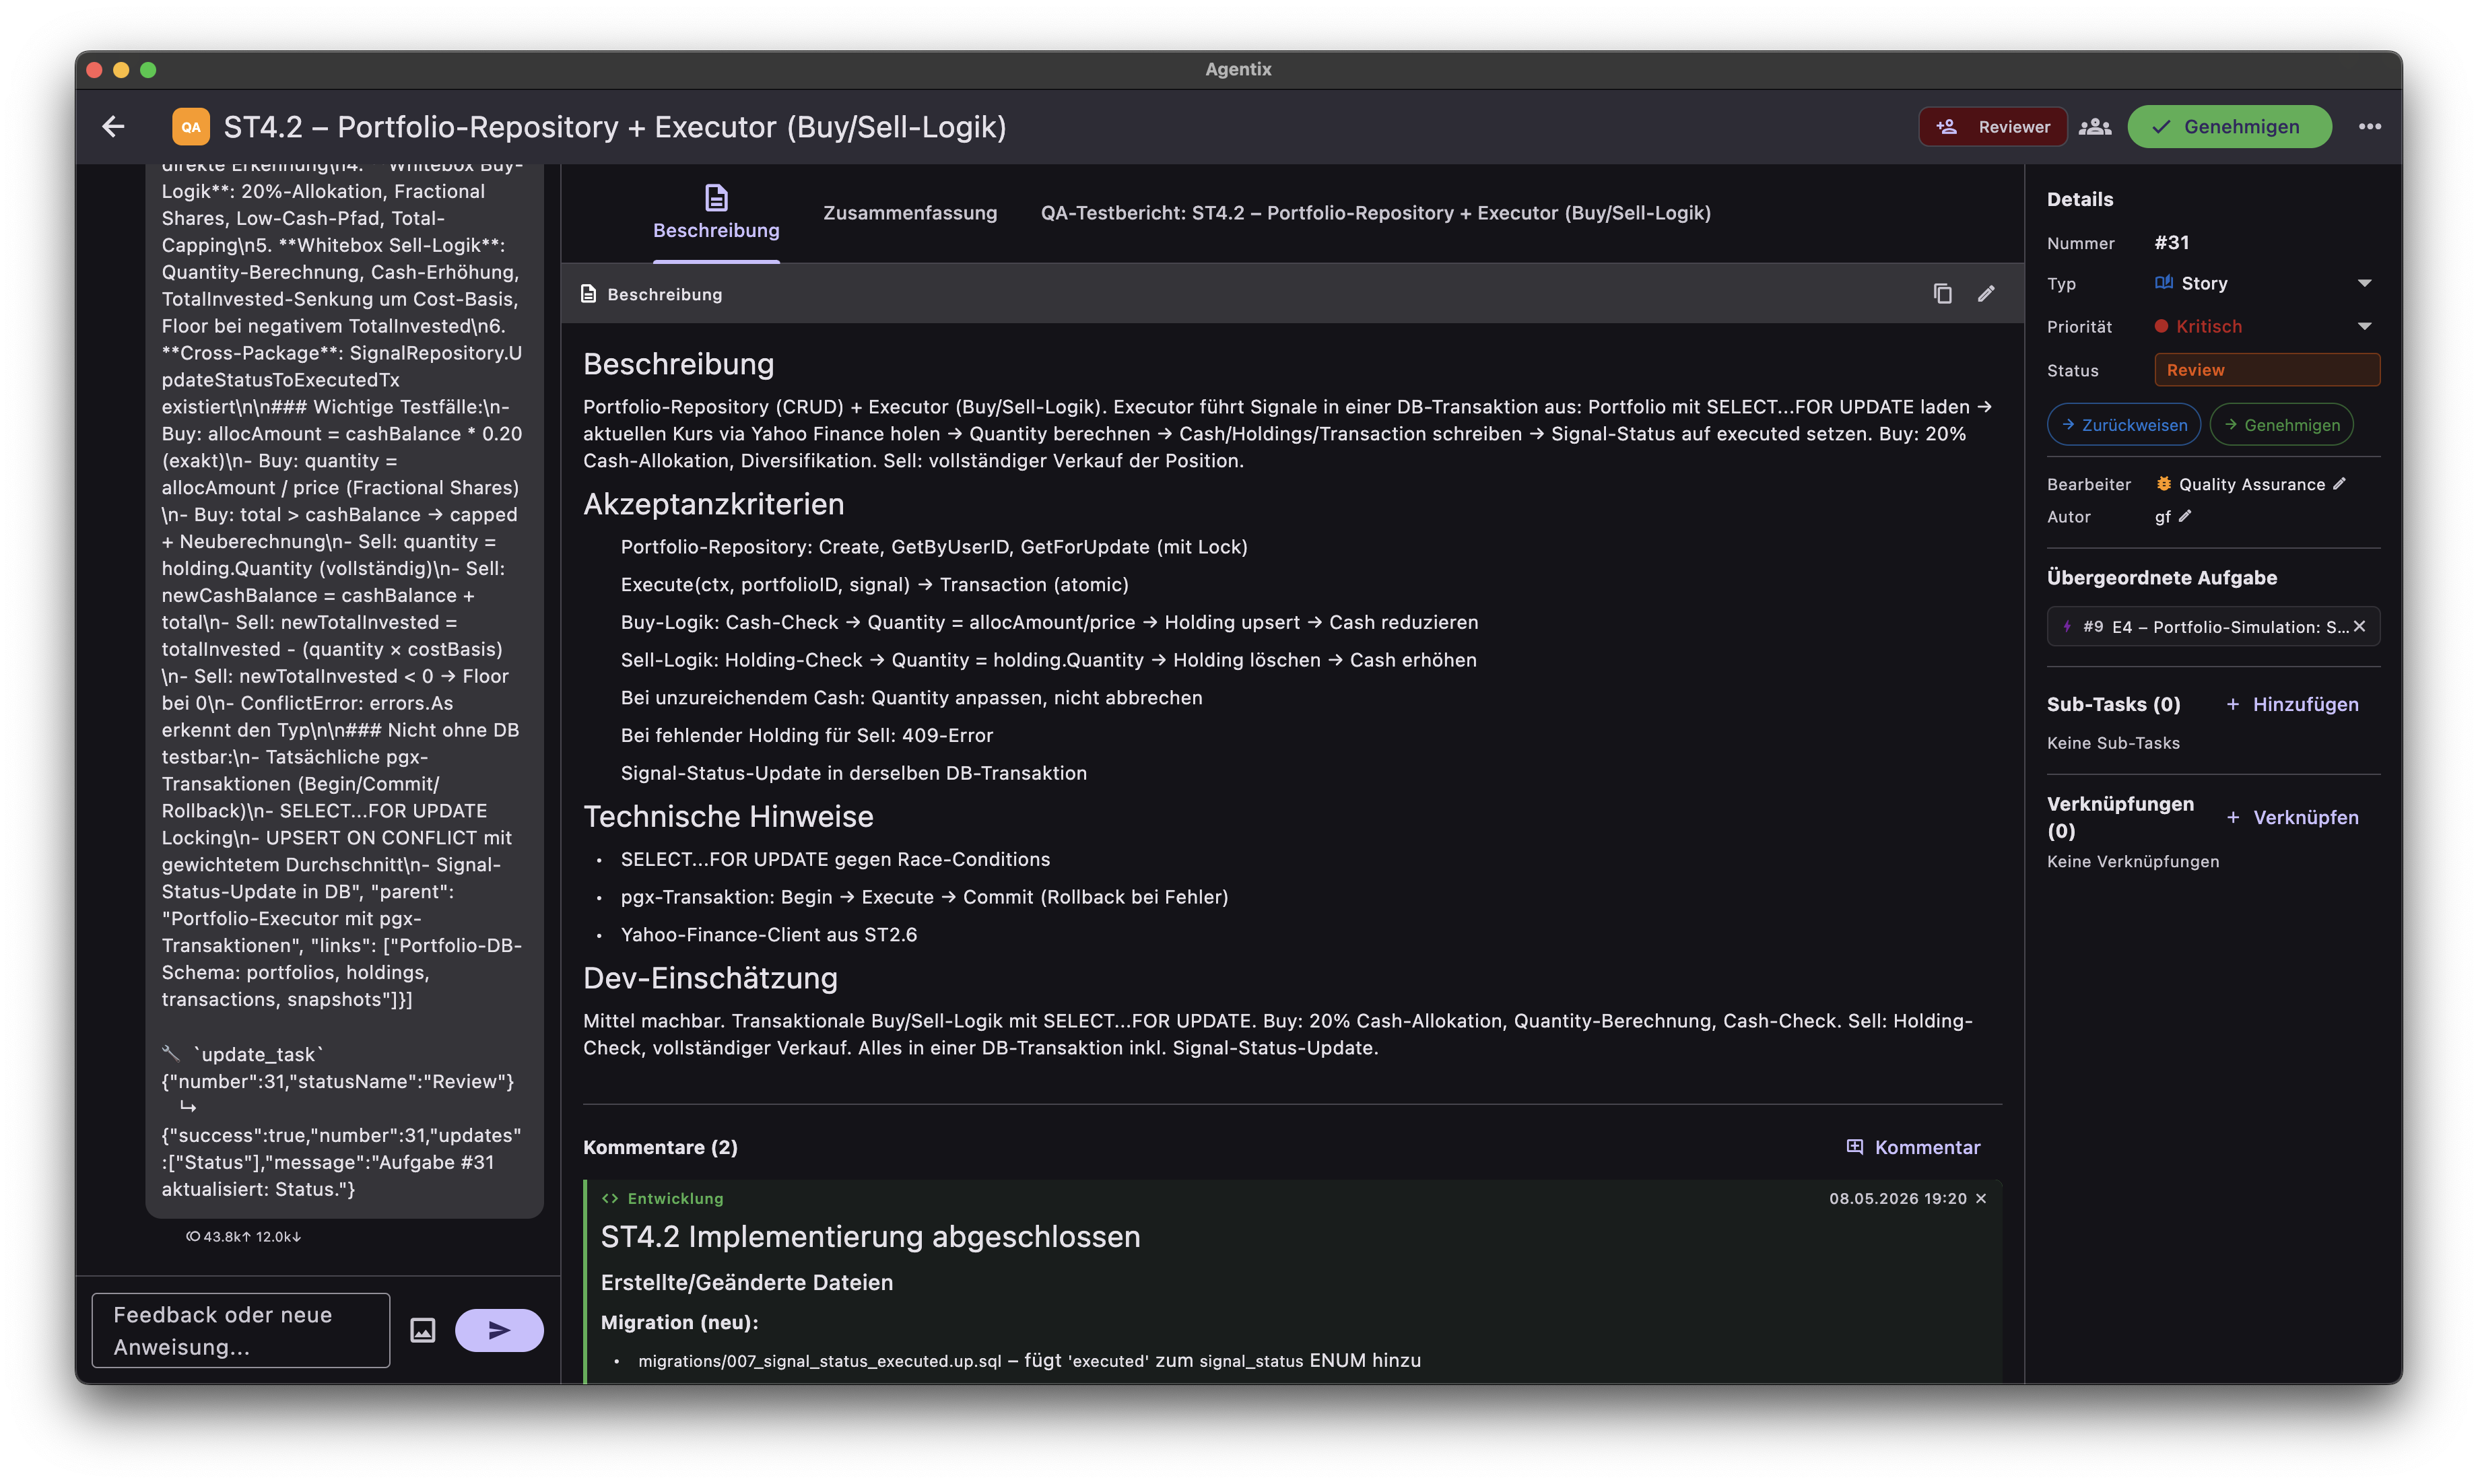Open the Status Review field

[x=2267, y=370]
